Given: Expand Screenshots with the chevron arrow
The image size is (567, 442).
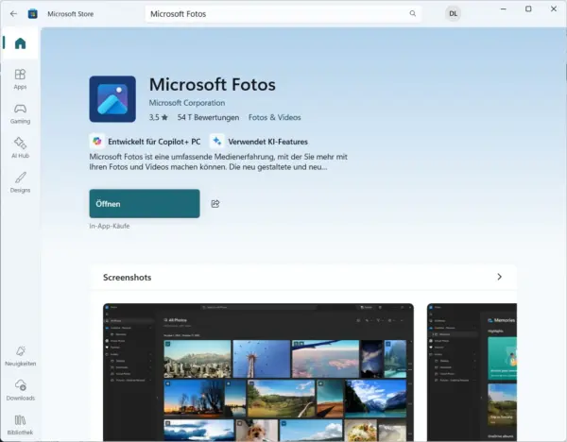Looking at the screenshot, I should click(499, 277).
